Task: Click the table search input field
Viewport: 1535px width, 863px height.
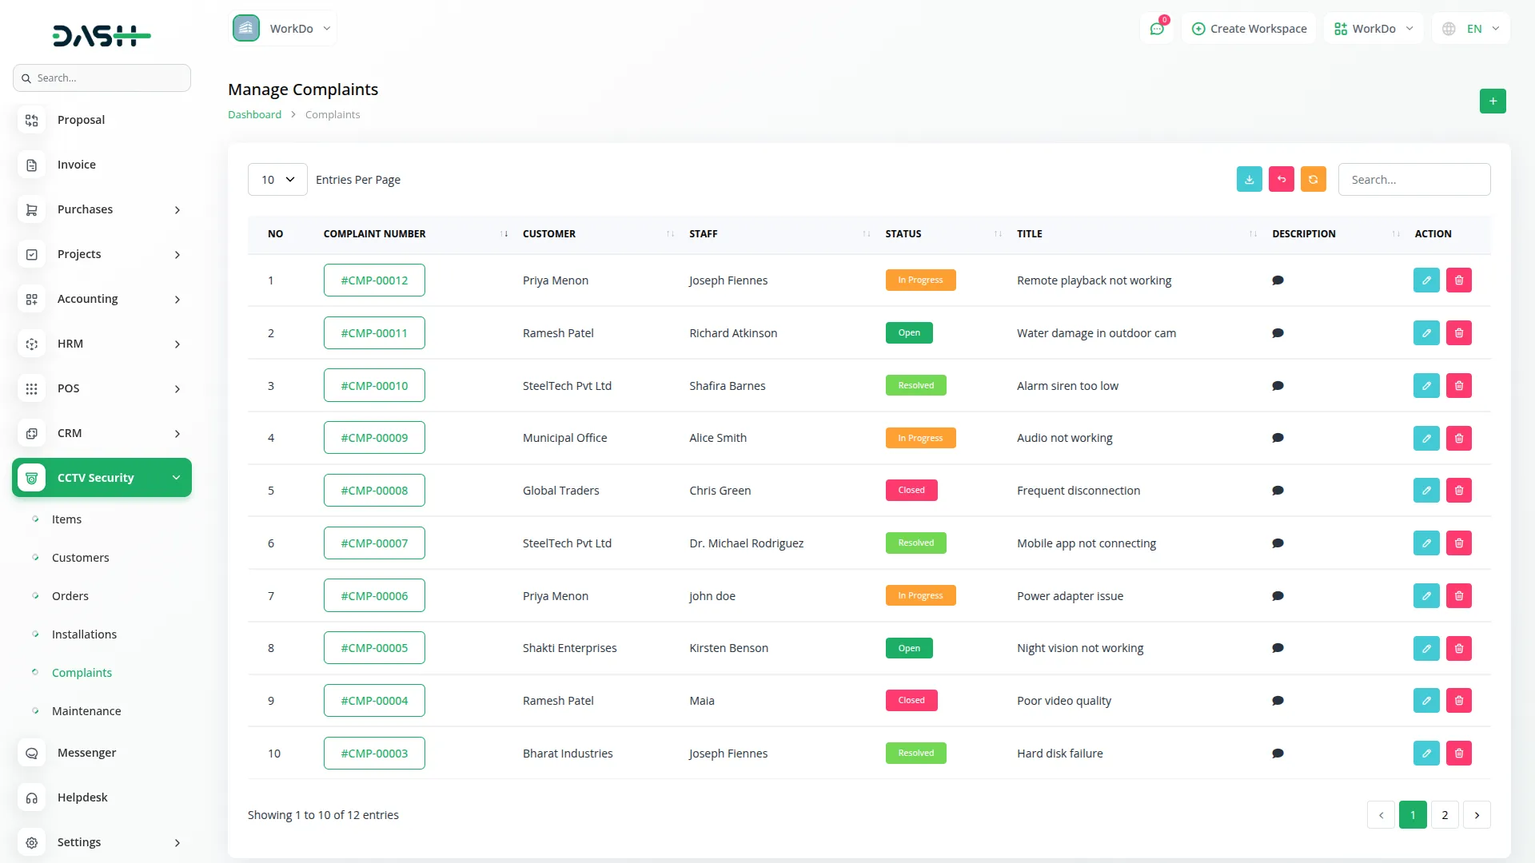Action: [1413, 180]
